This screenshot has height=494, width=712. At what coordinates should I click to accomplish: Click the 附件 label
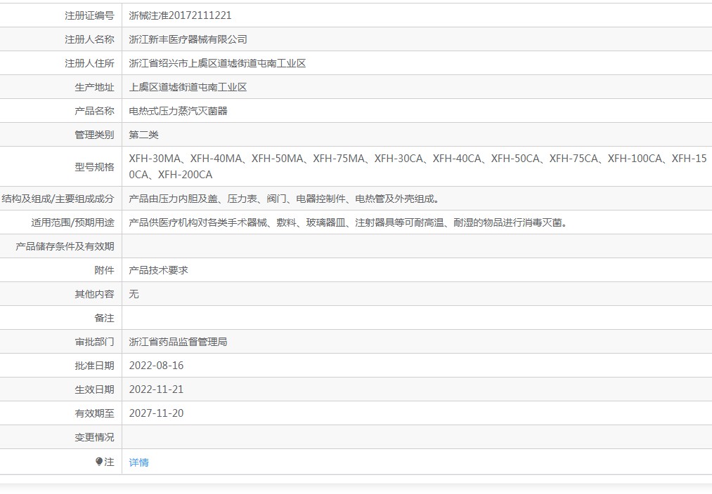105,270
